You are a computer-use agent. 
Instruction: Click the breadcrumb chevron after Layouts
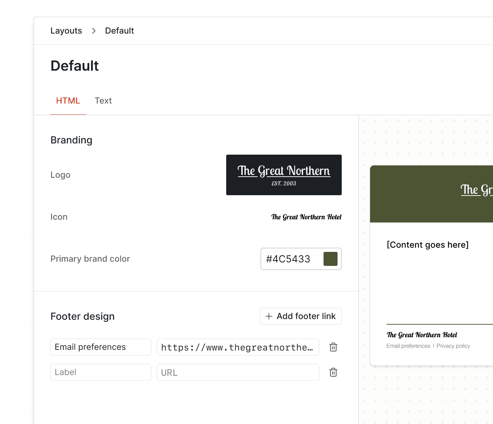coord(93,31)
